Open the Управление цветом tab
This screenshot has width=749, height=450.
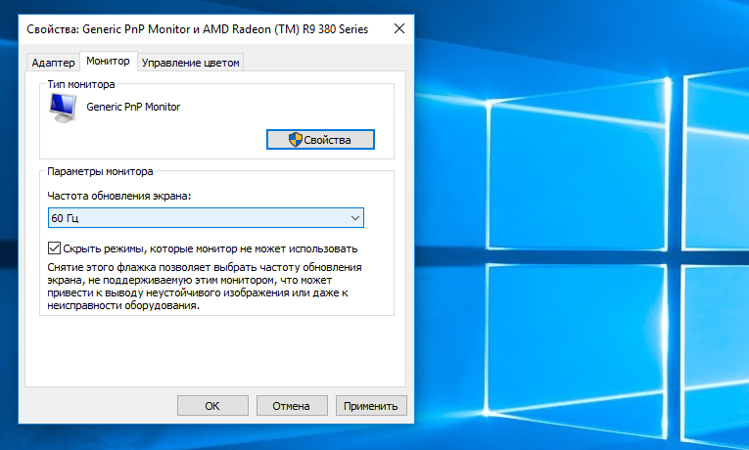pyautogui.click(x=191, y=63)
